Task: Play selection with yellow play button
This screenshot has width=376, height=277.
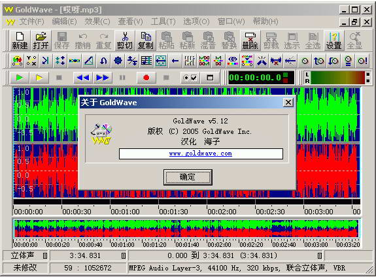Action: click(39, 78)
